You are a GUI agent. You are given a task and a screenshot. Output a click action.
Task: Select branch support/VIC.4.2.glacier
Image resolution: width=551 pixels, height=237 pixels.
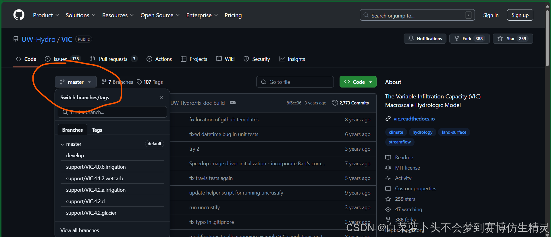(x=112, y=213)
